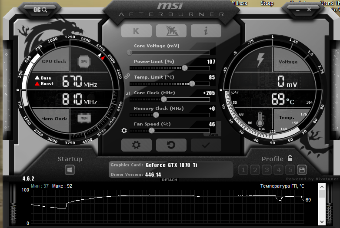Click the Temp. Limit slider handle
This screenshot has height=228, width=340.
192,83
